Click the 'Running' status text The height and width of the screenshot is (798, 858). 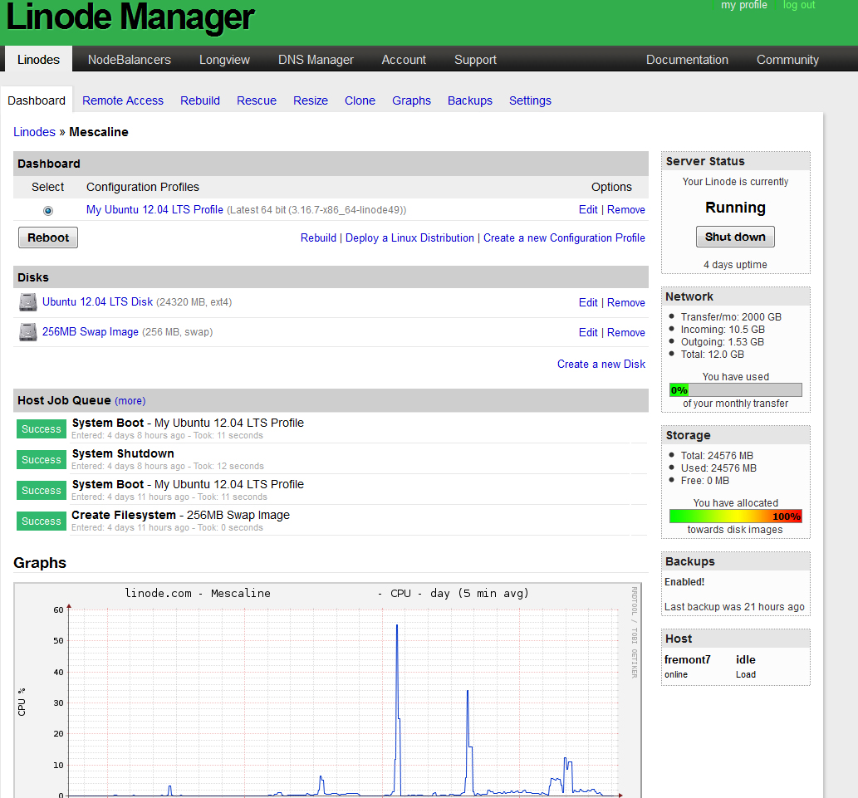(735, 208)
